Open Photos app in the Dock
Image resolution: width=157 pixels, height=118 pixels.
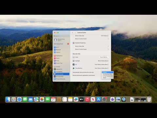42,99
